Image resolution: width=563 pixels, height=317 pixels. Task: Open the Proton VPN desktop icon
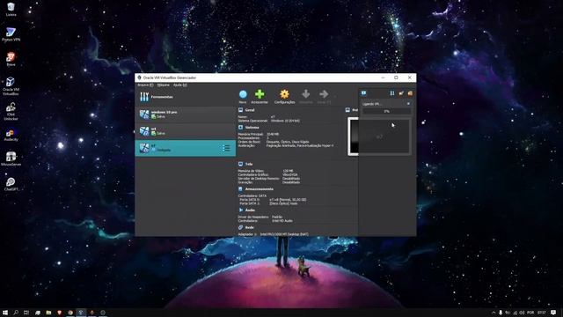[11, 34]
